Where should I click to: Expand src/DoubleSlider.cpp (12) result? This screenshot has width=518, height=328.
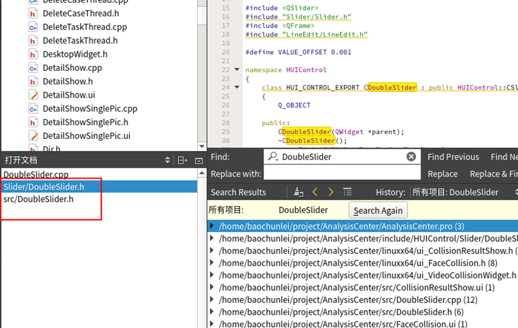212,300
